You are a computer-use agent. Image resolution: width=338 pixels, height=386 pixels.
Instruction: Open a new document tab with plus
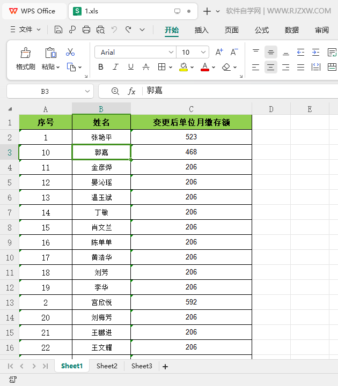(207, 11)
